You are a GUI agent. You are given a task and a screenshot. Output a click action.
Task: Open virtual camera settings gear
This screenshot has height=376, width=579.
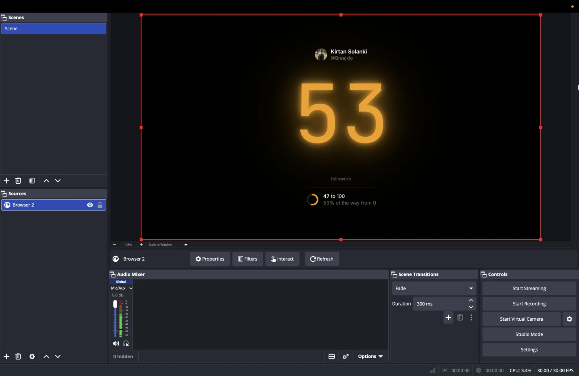point(569,319)
